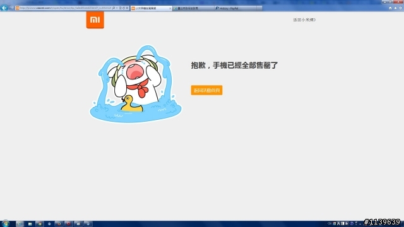Click the crying Mi bunny illustration
This screenshot has height=227, width=404.
click(136, 84)
